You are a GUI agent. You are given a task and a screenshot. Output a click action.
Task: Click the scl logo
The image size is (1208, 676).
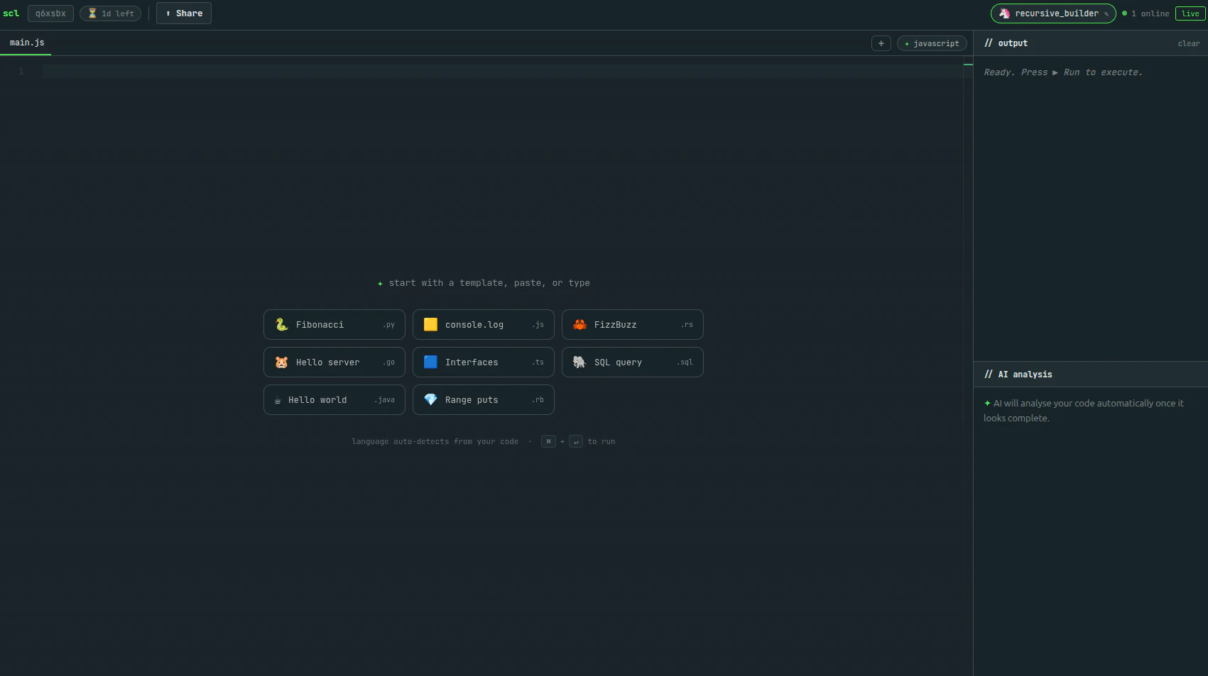coord(11,13)
